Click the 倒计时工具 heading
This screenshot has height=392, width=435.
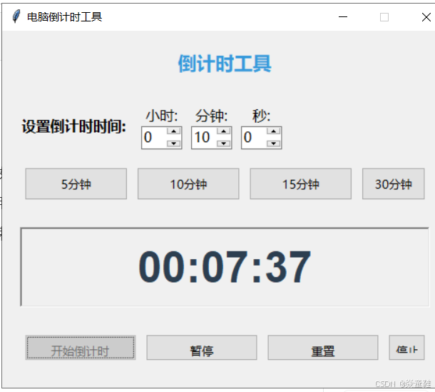225,64
